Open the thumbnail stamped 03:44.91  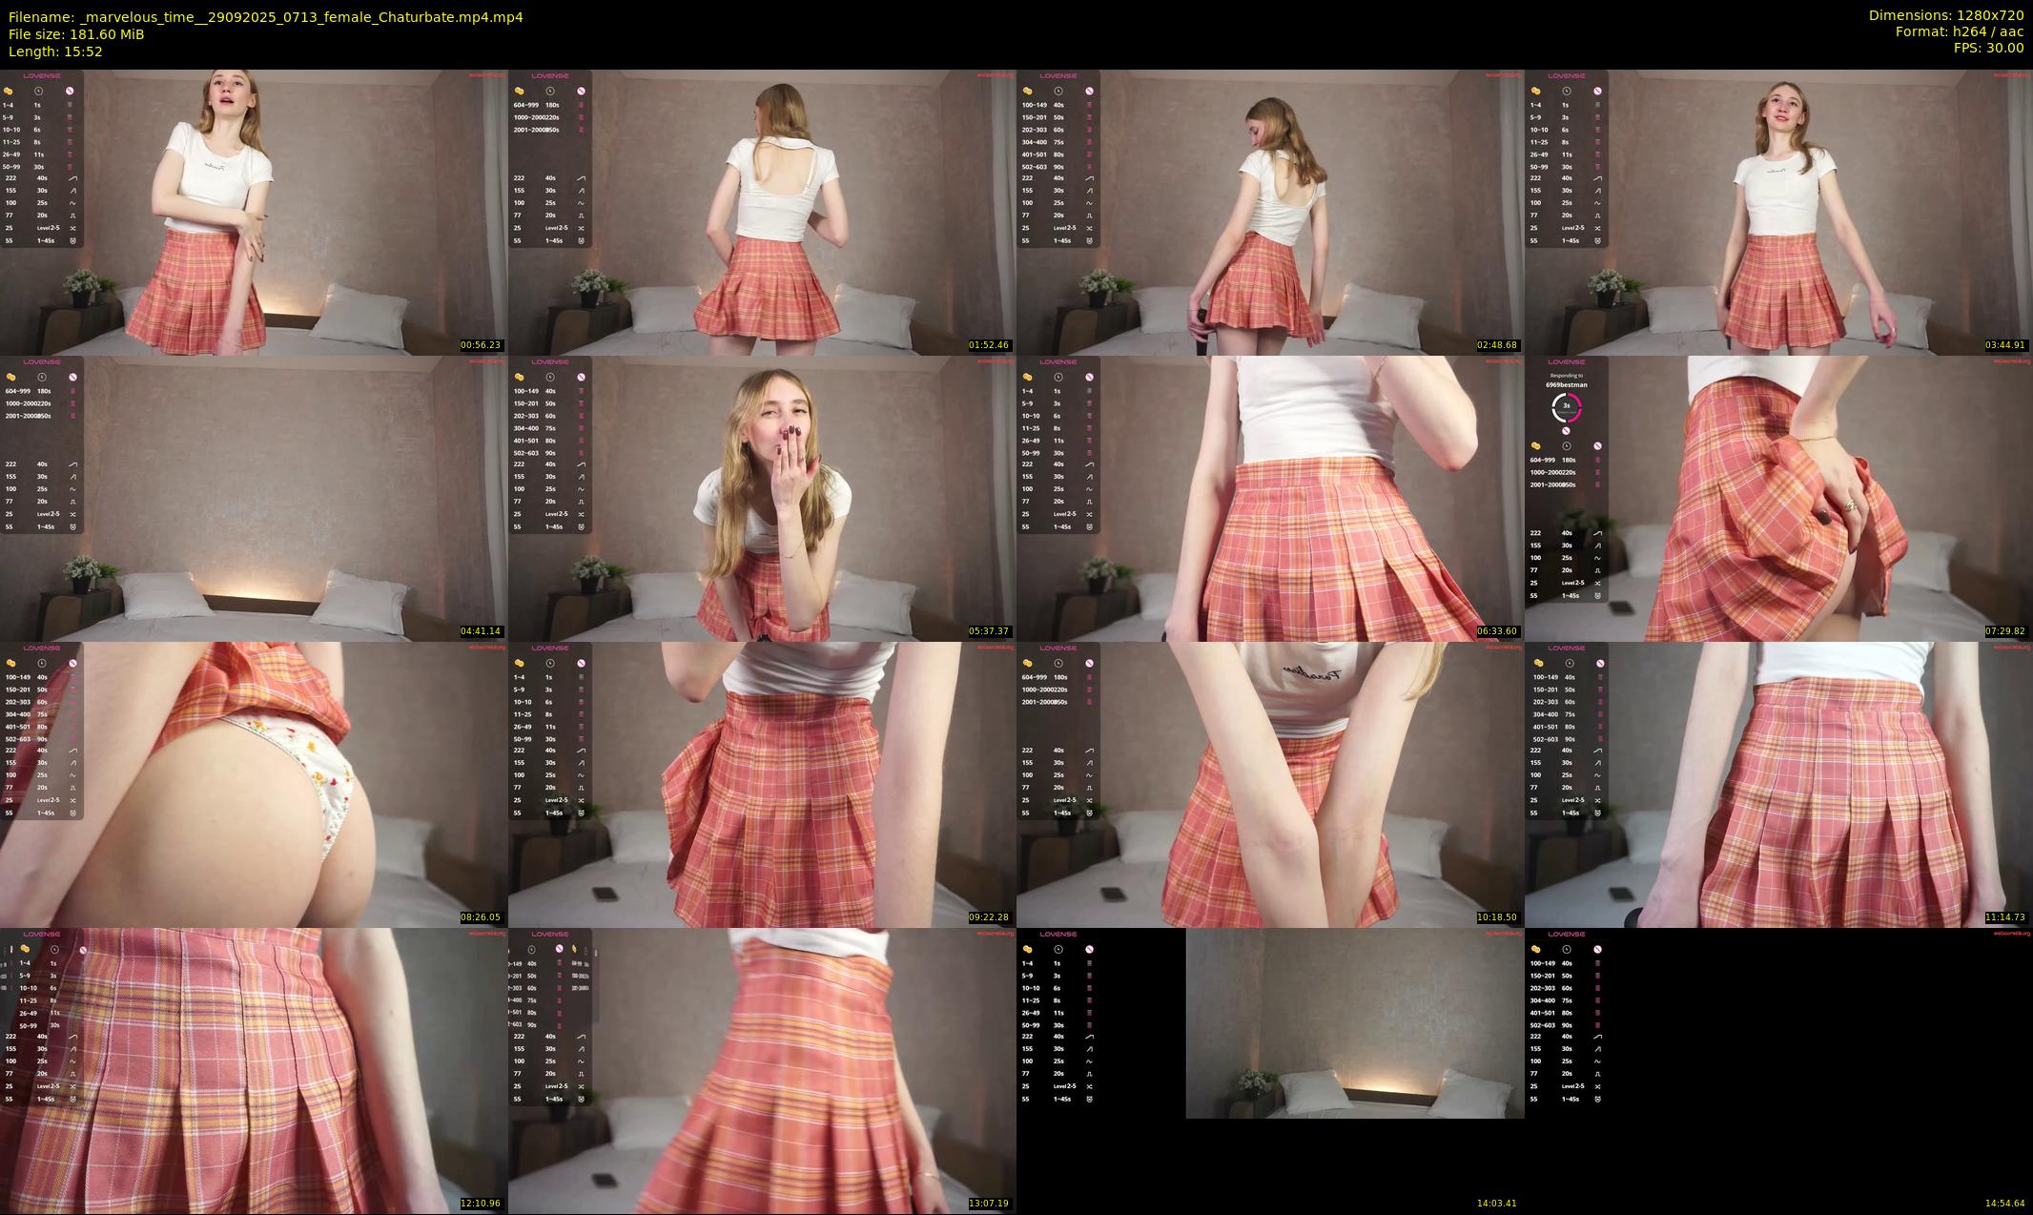point(1778,212)
